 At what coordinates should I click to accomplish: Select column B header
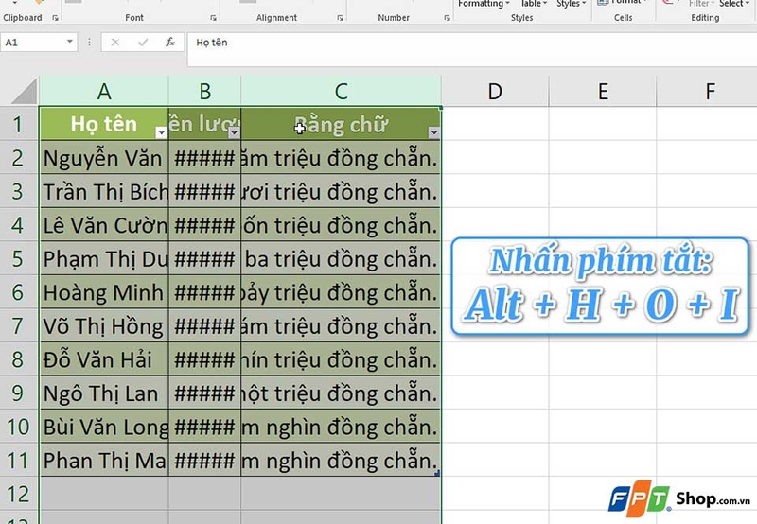[x=204, y=91]
